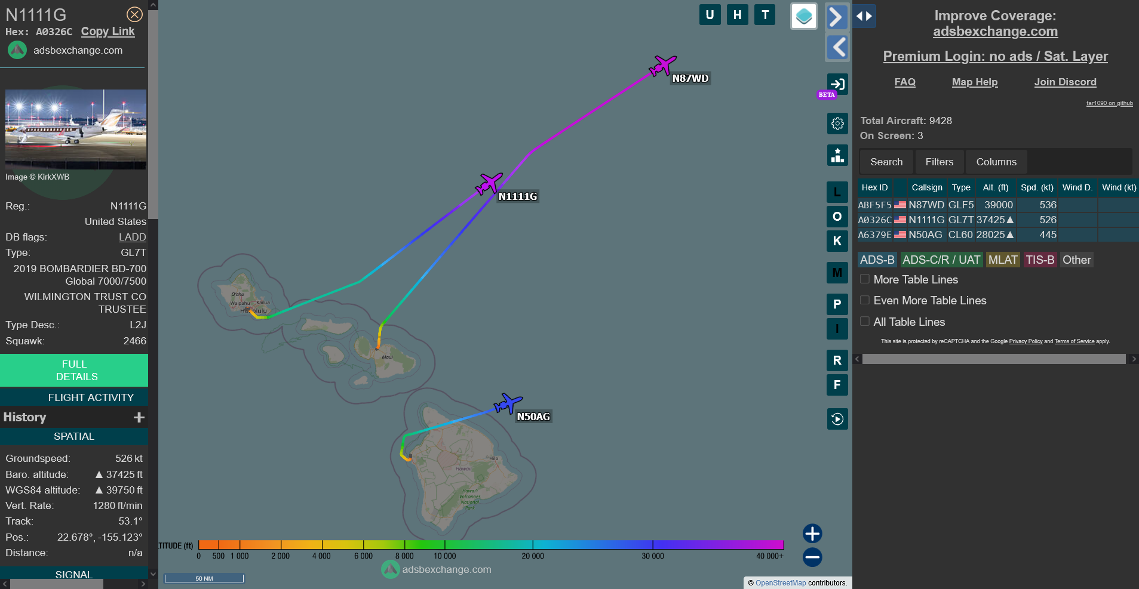This screenshot has height=589, width=1139.
Task: Toggle the M map button
Action: click(837, 273)
